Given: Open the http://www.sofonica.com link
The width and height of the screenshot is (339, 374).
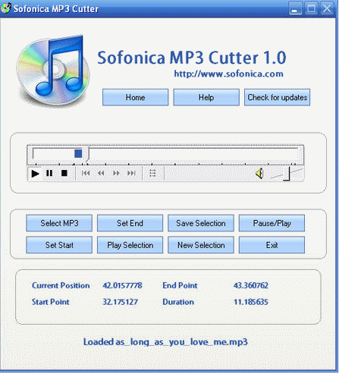Looking at the screenshot, I should coord(228,74).
